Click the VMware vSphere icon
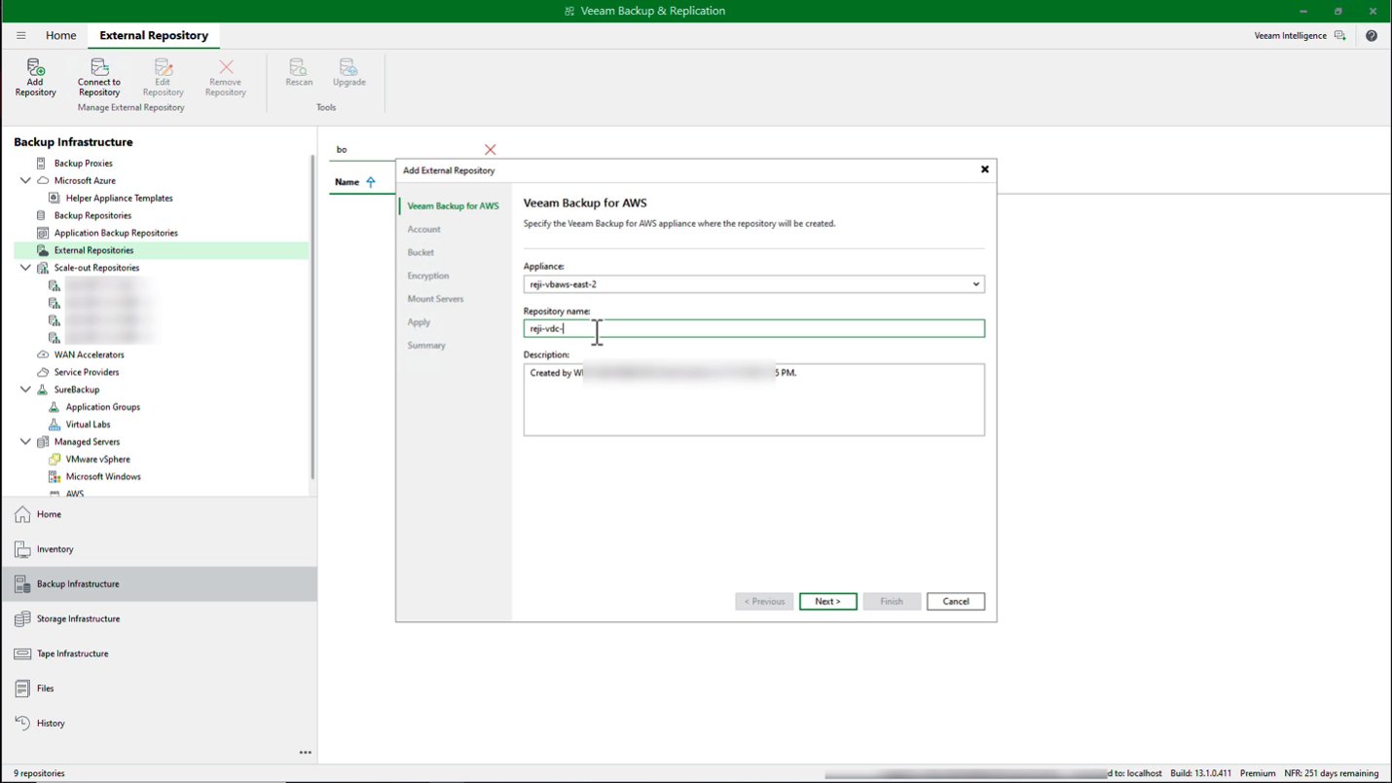 coord(55,459)
